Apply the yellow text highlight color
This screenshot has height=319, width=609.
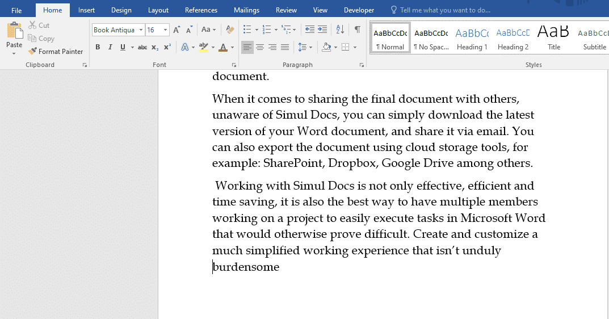pyautogui.click(x=203, y=47)
